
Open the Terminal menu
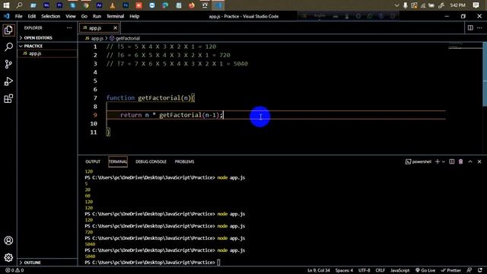click(115, 16)
